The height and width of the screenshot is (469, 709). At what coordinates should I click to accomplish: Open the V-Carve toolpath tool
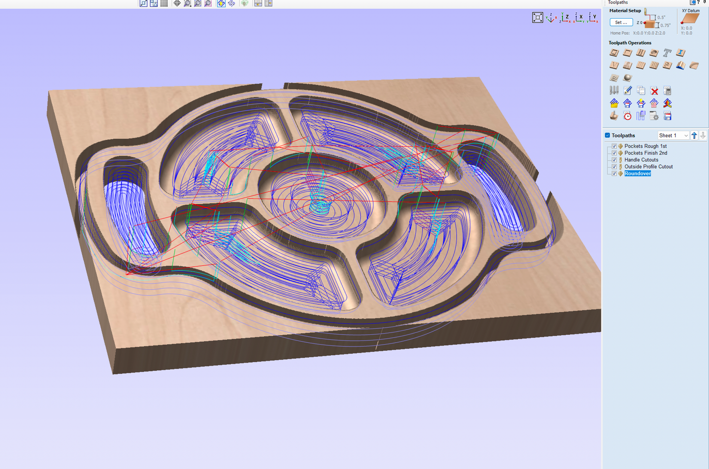point(614,65)
